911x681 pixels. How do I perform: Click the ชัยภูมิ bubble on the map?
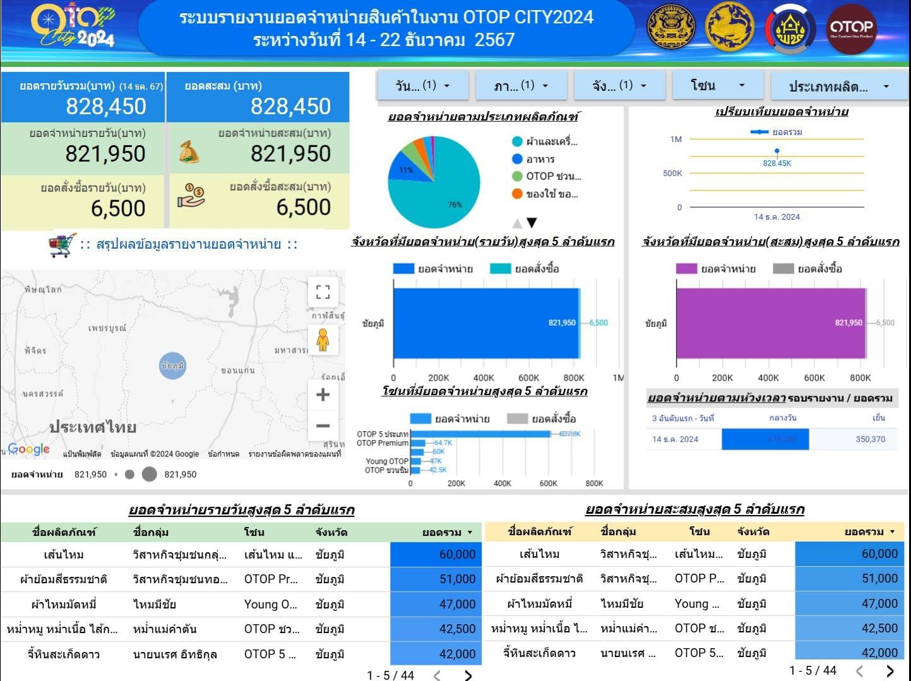click(172, 365)
